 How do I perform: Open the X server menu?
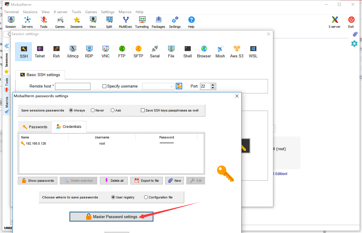(61, 12)
